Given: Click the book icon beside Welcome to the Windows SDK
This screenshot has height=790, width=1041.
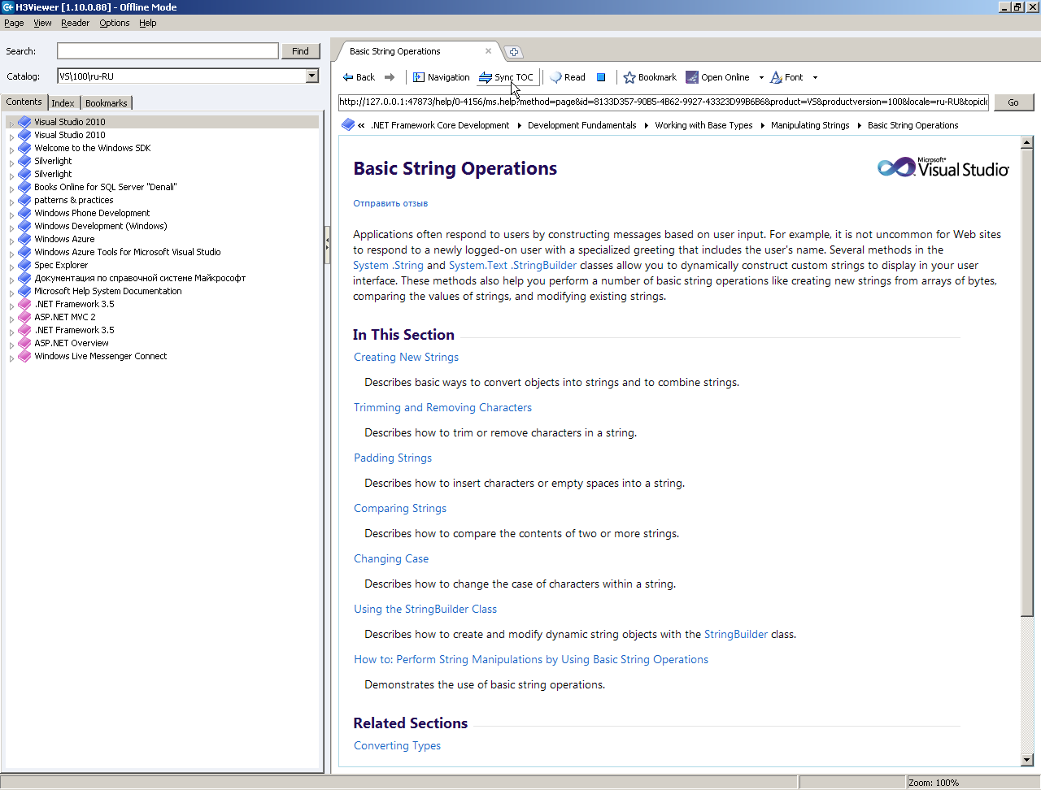Looking at the screenshot, I should coord(24,148).
